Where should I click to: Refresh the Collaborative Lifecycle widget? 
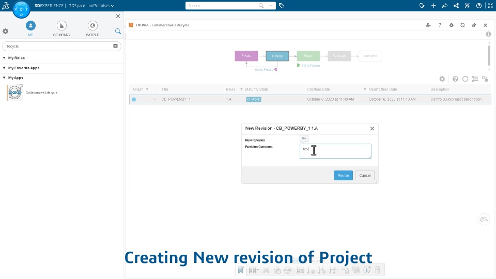click(462, 25)
